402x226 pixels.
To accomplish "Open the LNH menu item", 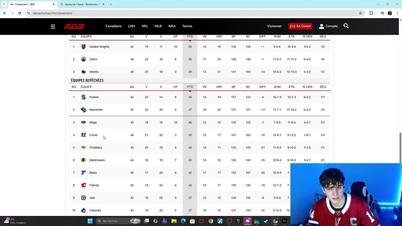I will [x=132, y=26].
